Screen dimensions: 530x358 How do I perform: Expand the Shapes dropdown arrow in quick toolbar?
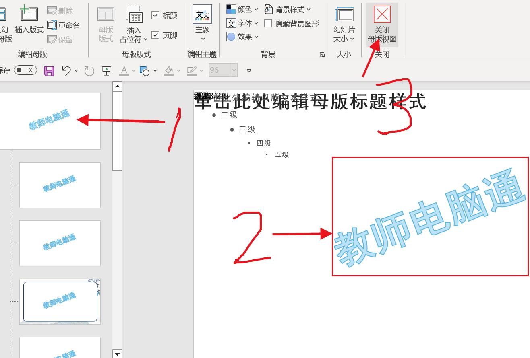pyautogui.click(x=155, y=71)
